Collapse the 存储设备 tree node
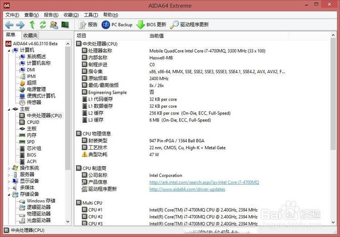This screenshot has height=237, width=340. (9, 194)
